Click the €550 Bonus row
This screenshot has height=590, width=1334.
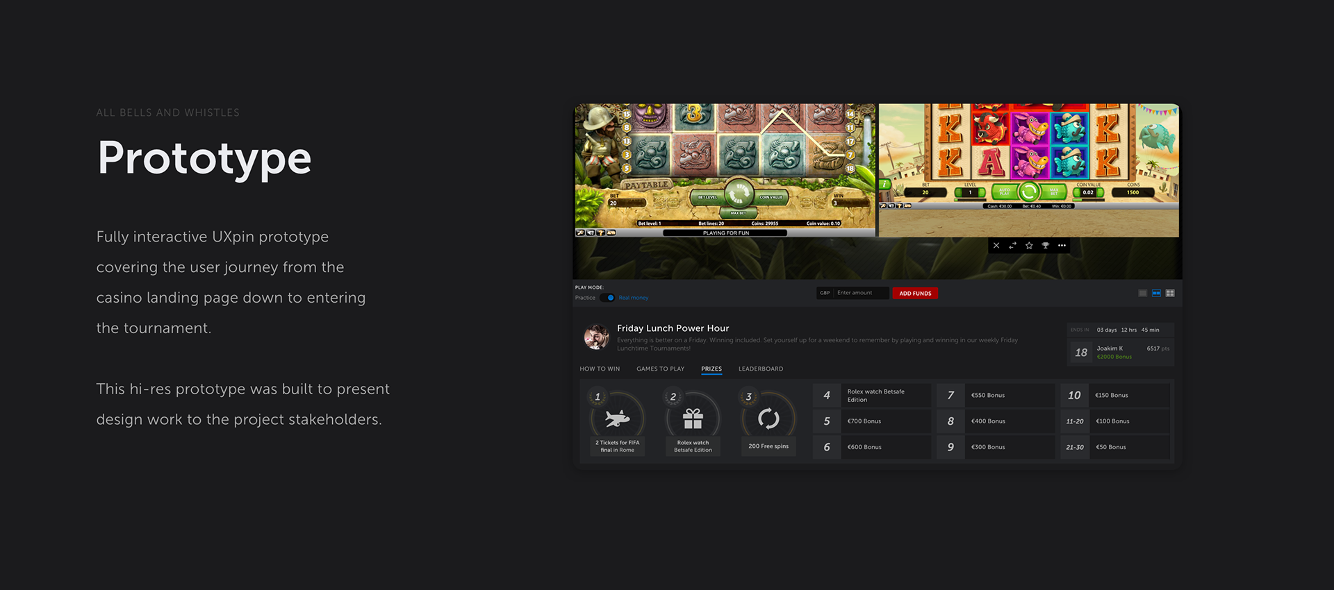pos(996,396)
